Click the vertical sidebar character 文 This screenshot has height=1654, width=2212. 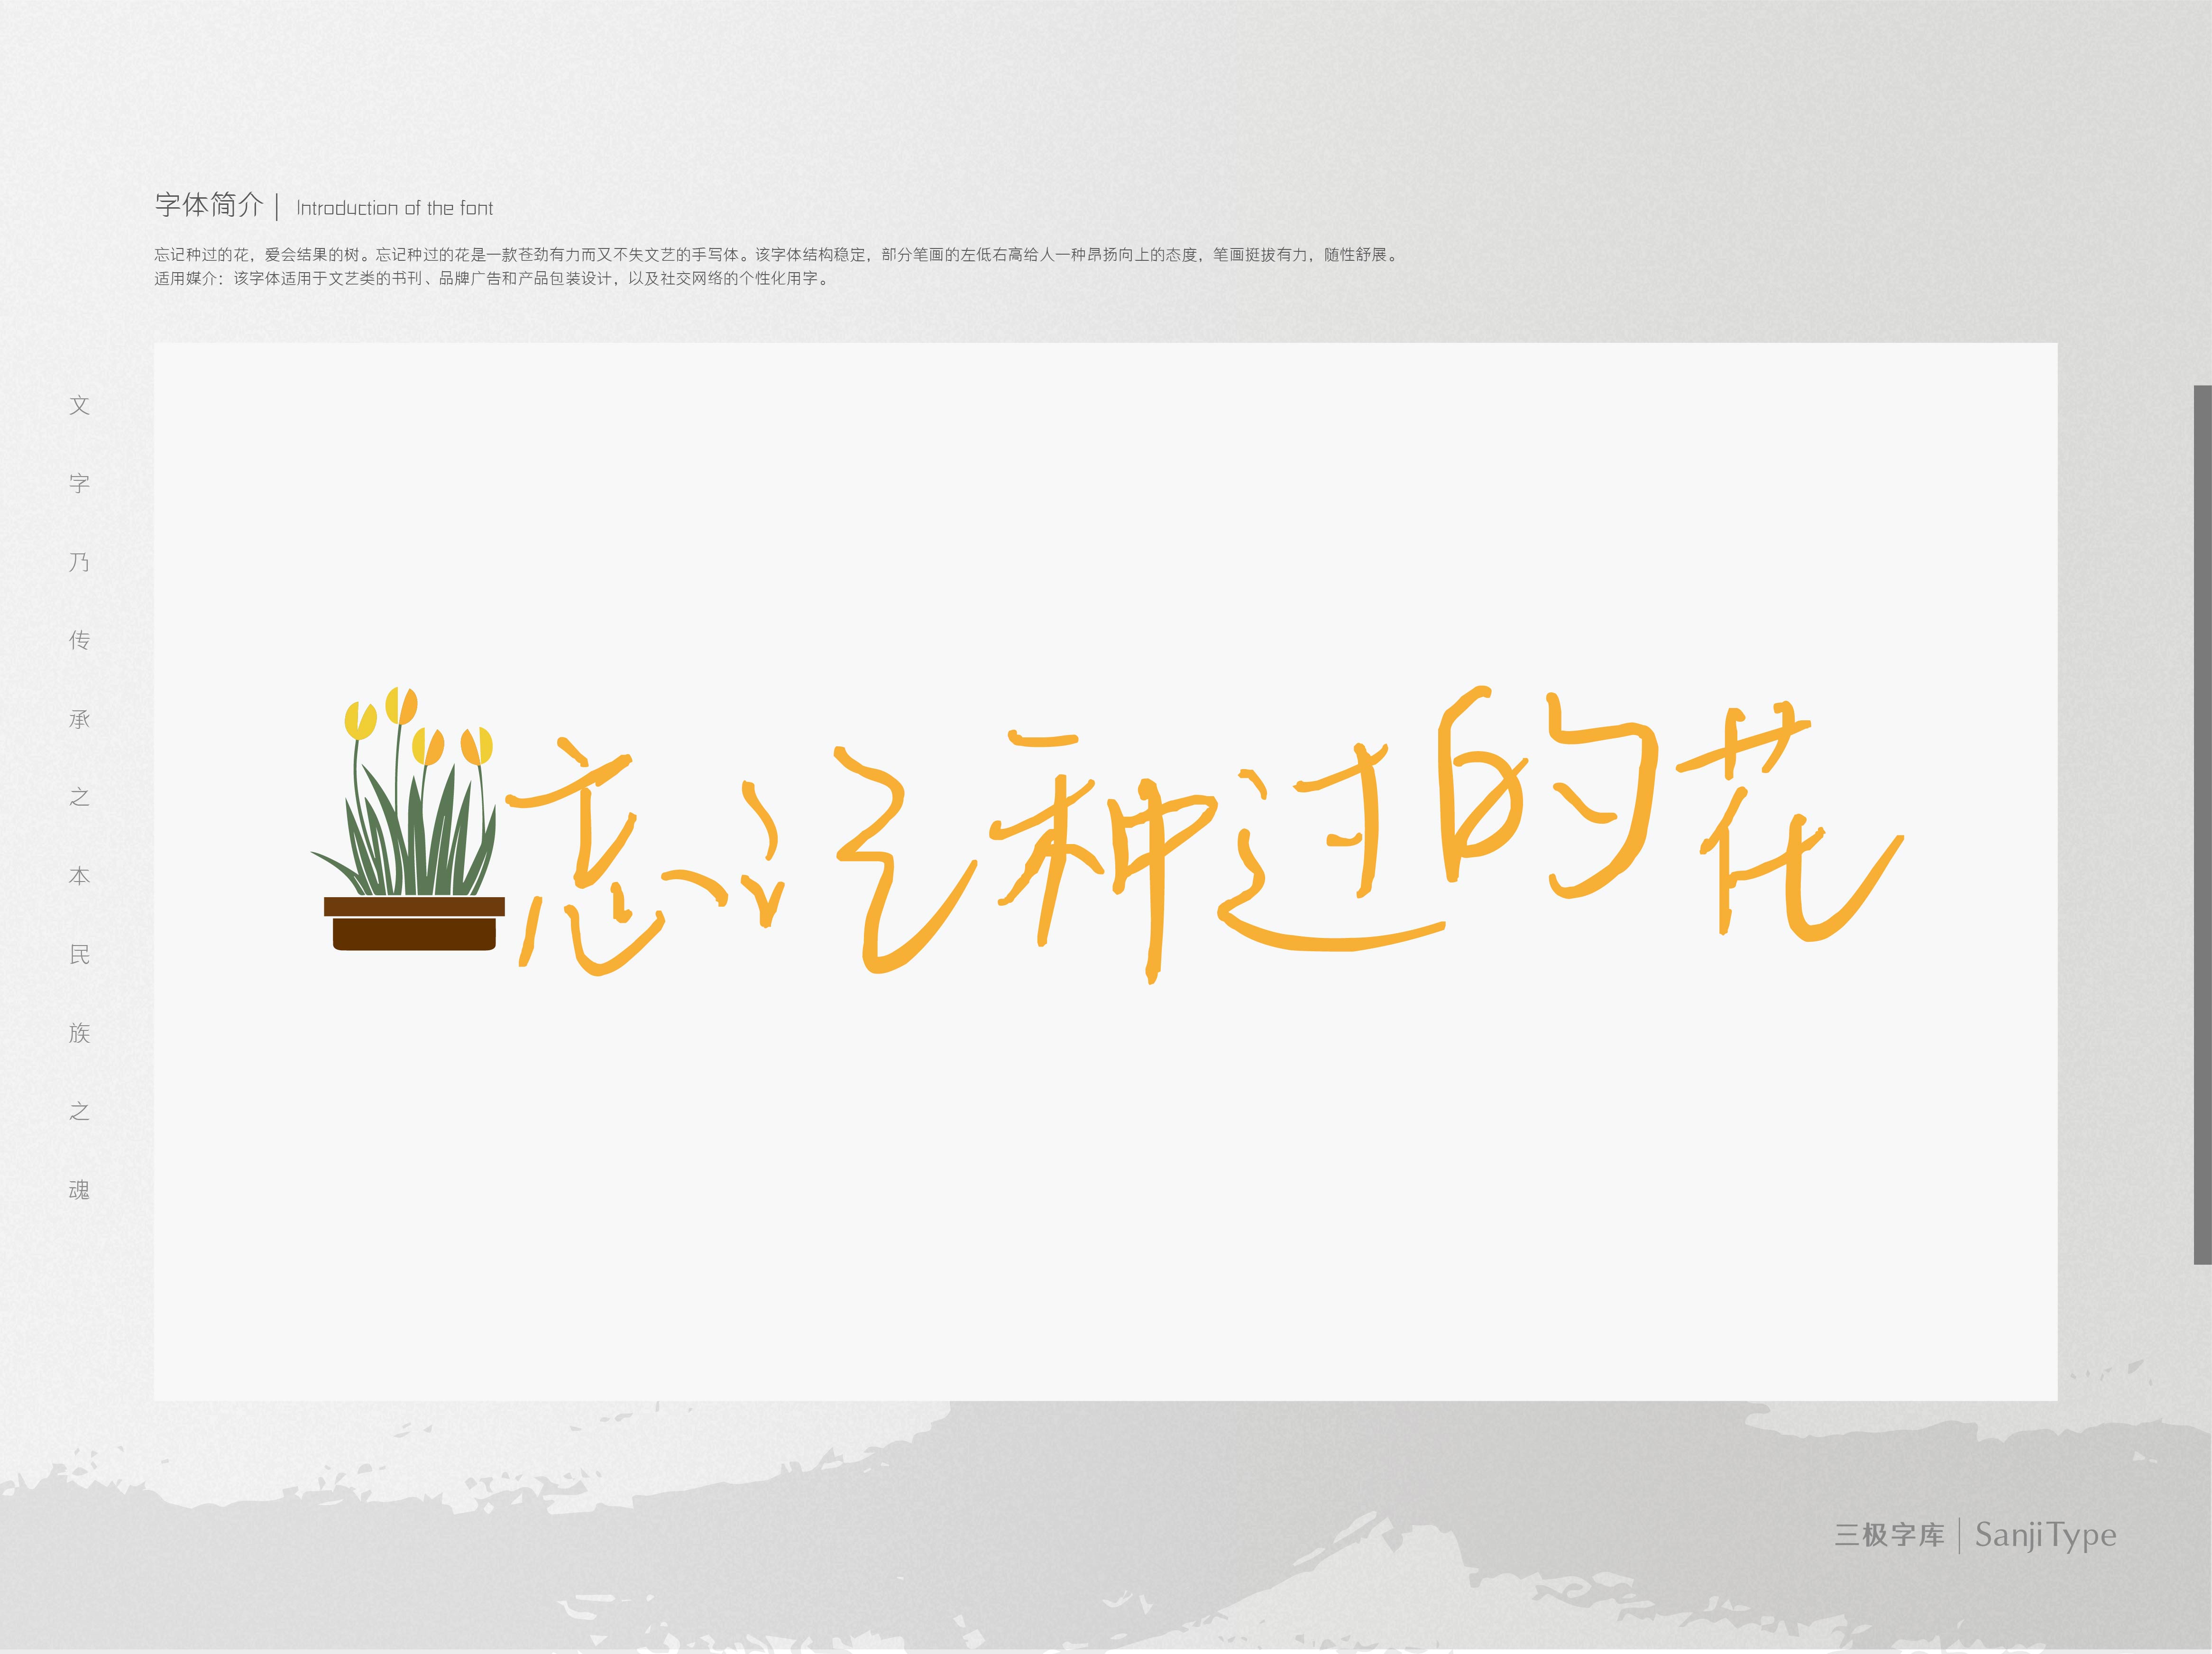(x=79, y=405)
